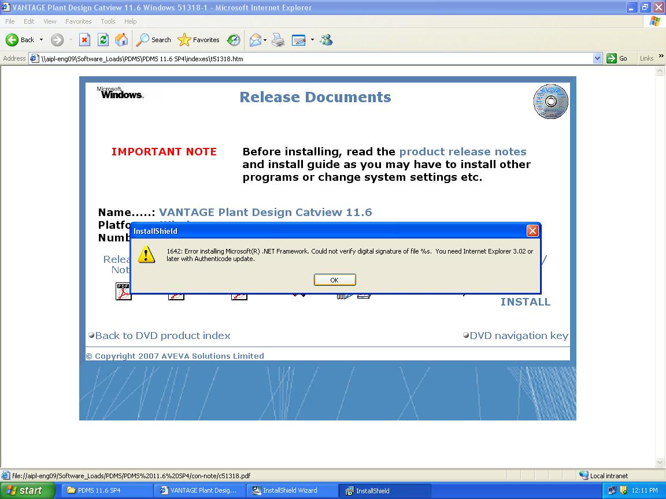This screenshot has width=666, height=499.
Task: Open the Favorites star panel
Action: [198, 40]
